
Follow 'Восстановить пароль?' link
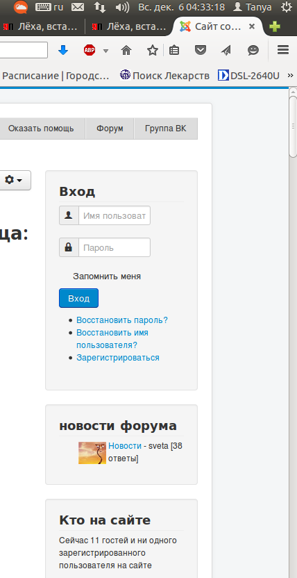coord(122,320)
